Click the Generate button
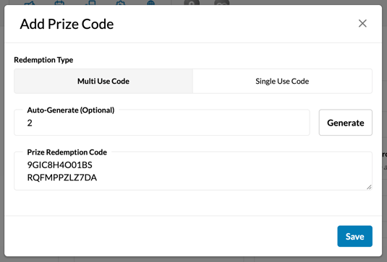387x262 pixels. (x=346, y=123)
